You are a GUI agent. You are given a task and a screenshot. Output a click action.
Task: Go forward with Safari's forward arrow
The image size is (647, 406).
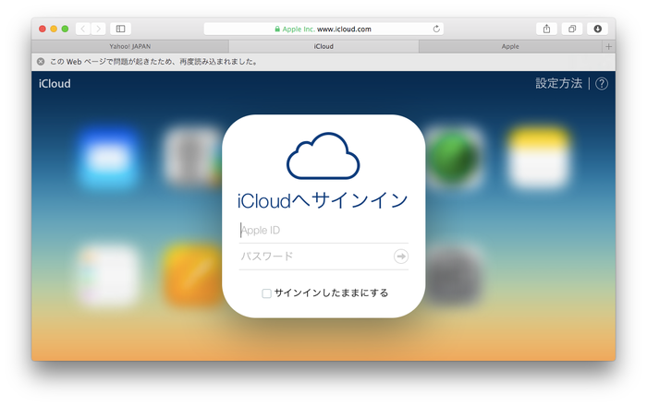pyautogui.click(x=98, y=29)
